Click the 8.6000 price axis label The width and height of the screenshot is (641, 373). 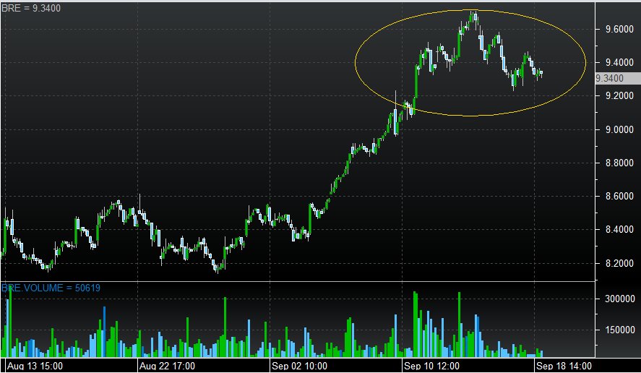pyautogui.click(x=620, y=197)
